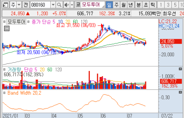Screen dimensions: 184x118
Task: Select the 초 second chart tab
Action: point(146,5)
